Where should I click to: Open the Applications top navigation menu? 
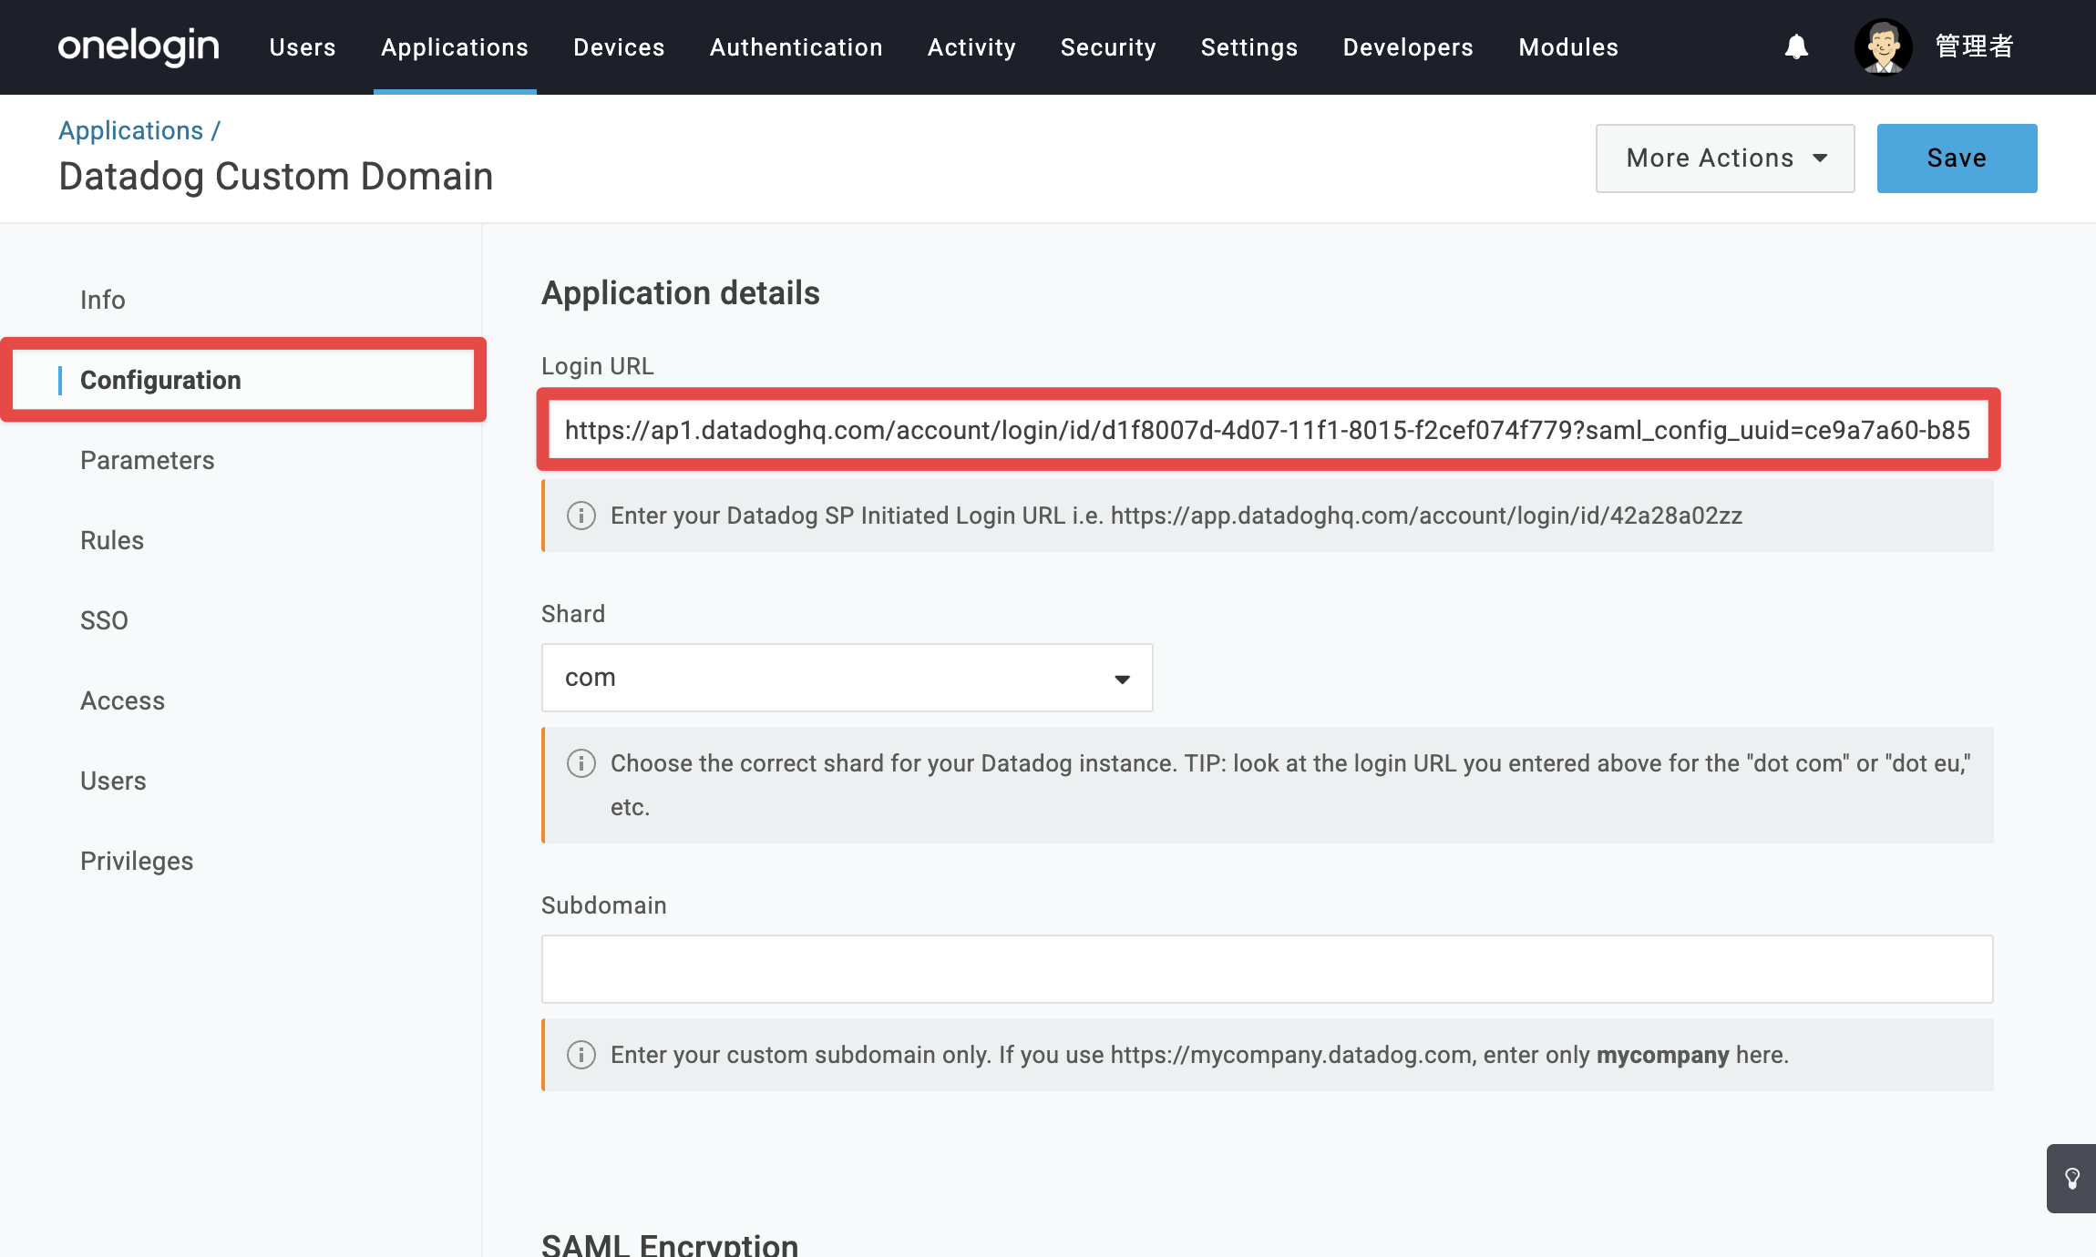pos(455,47)
